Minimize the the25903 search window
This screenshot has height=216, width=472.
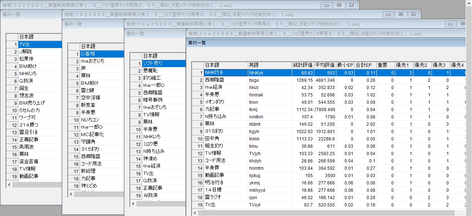pyautogui.click(x=450, y=24)
